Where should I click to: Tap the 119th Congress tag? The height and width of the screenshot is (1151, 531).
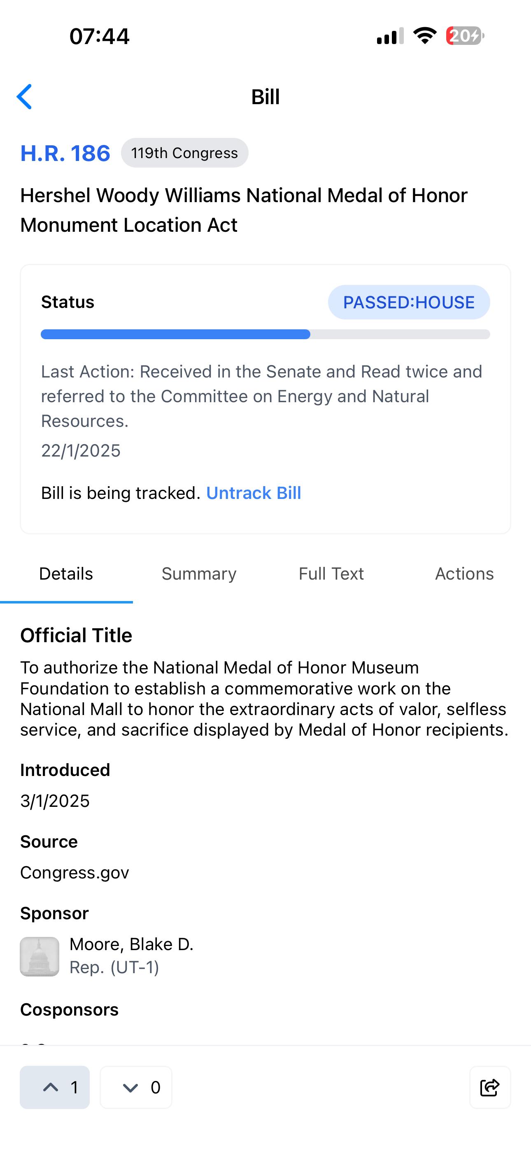[184, 153]
